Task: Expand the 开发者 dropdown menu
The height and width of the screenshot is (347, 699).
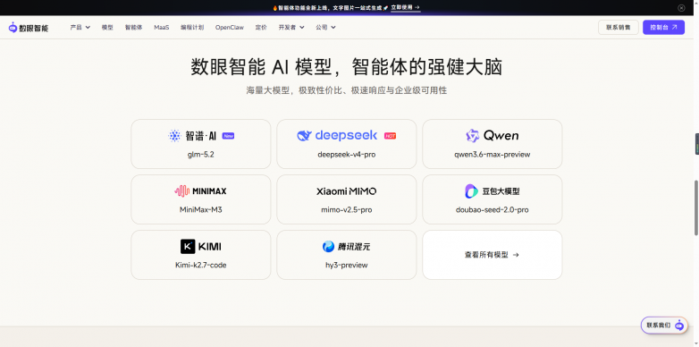Action: coord(291,27)
